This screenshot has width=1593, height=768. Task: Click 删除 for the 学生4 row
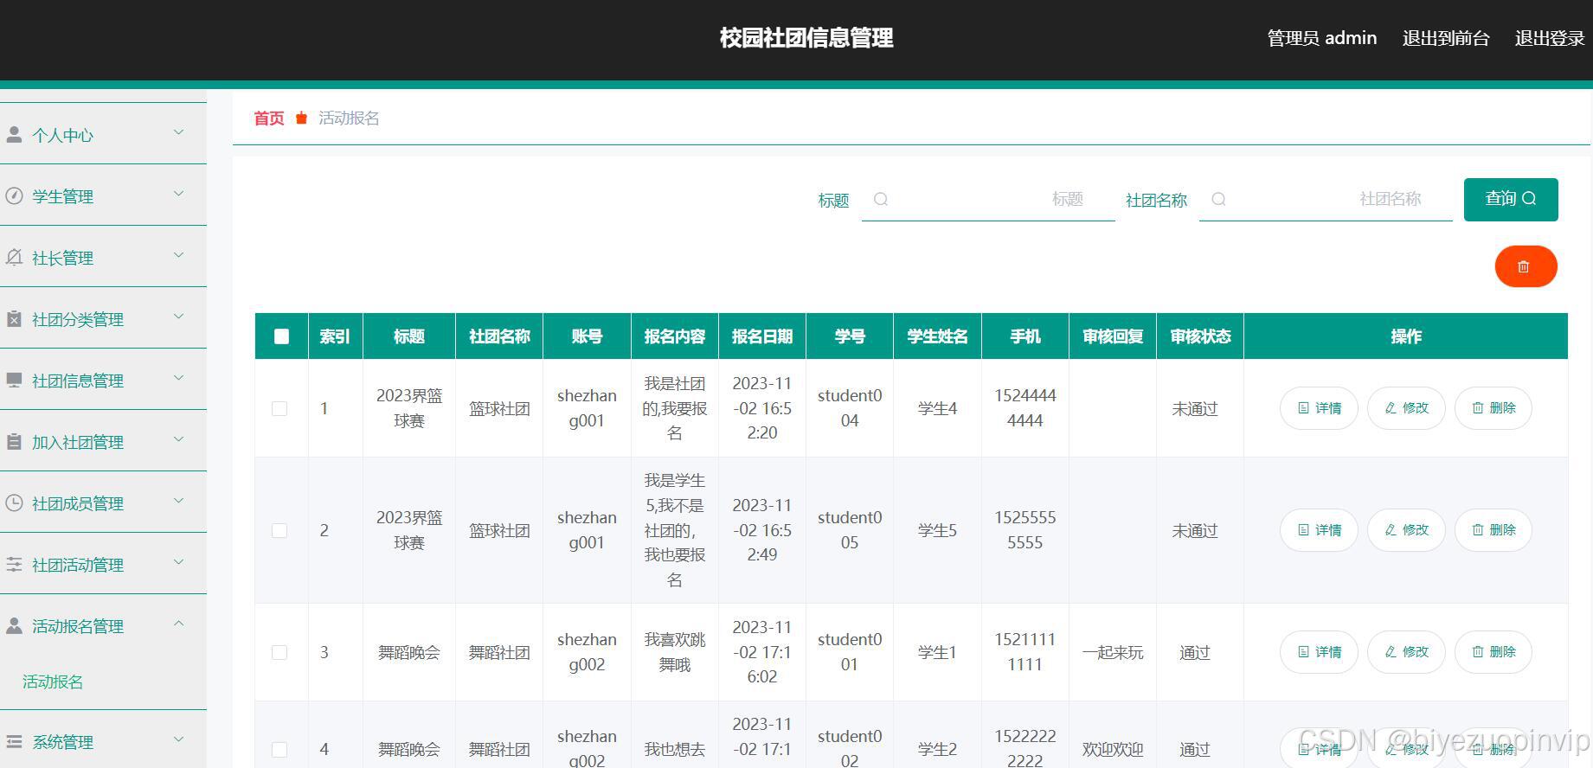1493,408
